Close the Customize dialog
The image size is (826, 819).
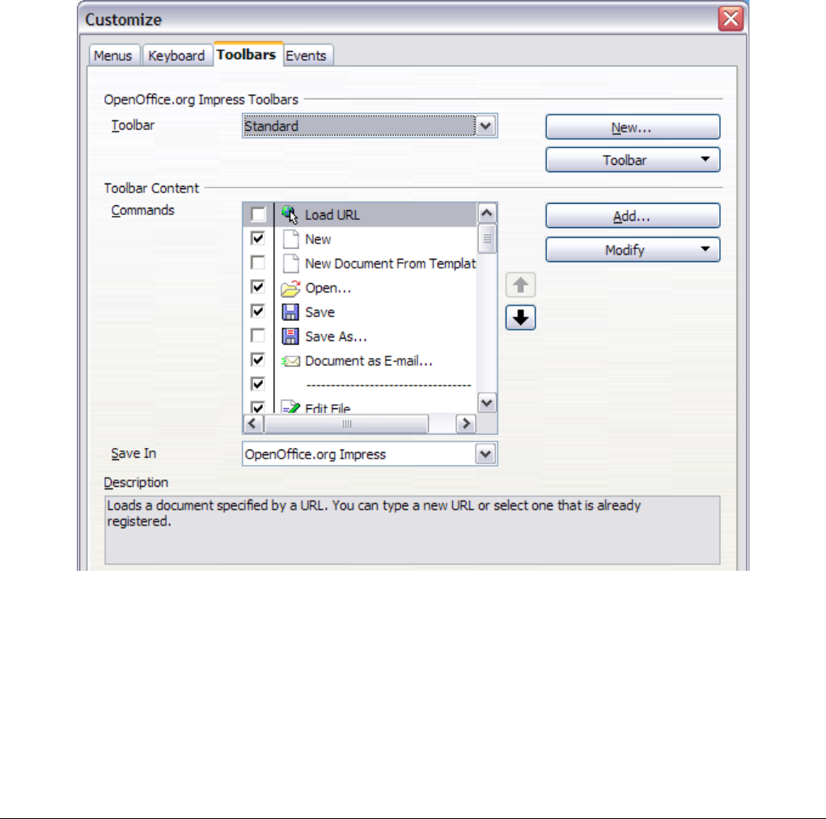pyautogui.click(x=731, y=19)
